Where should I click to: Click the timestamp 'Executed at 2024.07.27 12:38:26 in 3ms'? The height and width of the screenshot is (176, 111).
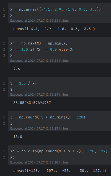(x=39, y=162)
